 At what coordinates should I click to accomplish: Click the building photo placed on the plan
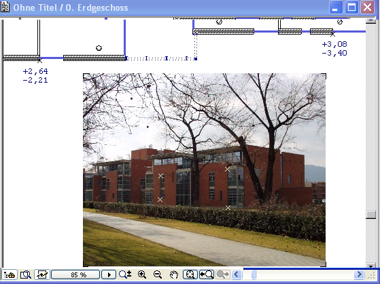click(204, 169)
